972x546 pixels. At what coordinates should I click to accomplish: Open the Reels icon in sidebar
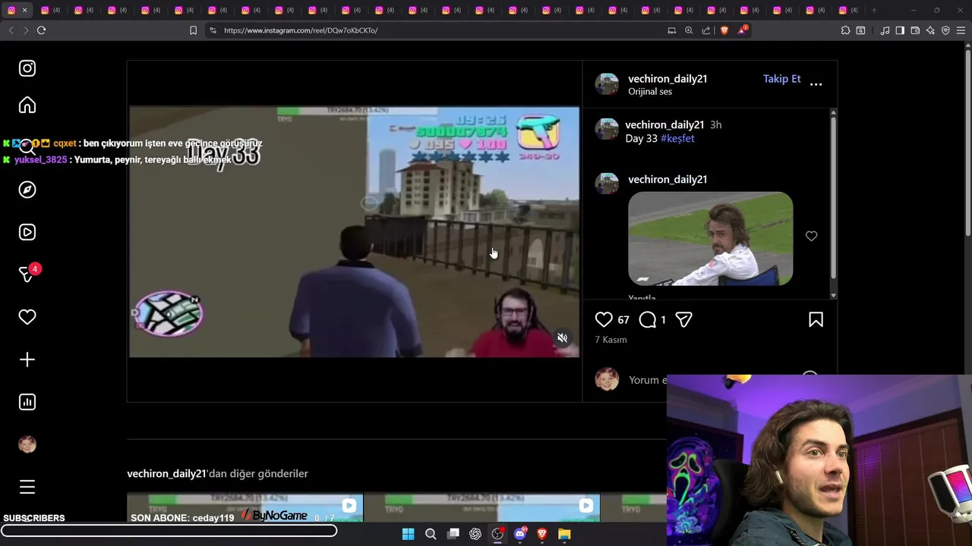pos(27,232)
